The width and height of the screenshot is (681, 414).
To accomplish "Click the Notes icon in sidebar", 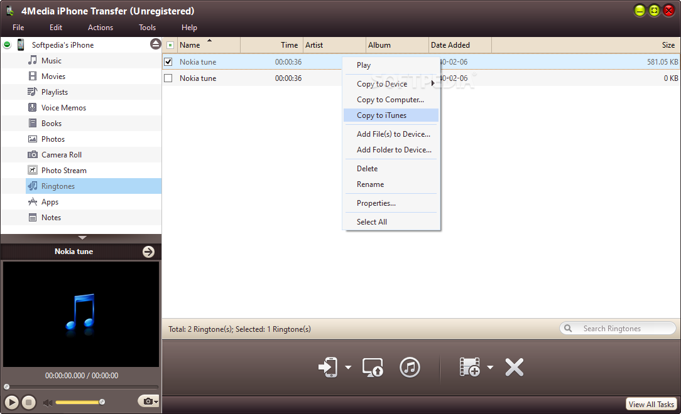I will pos(33,218).
